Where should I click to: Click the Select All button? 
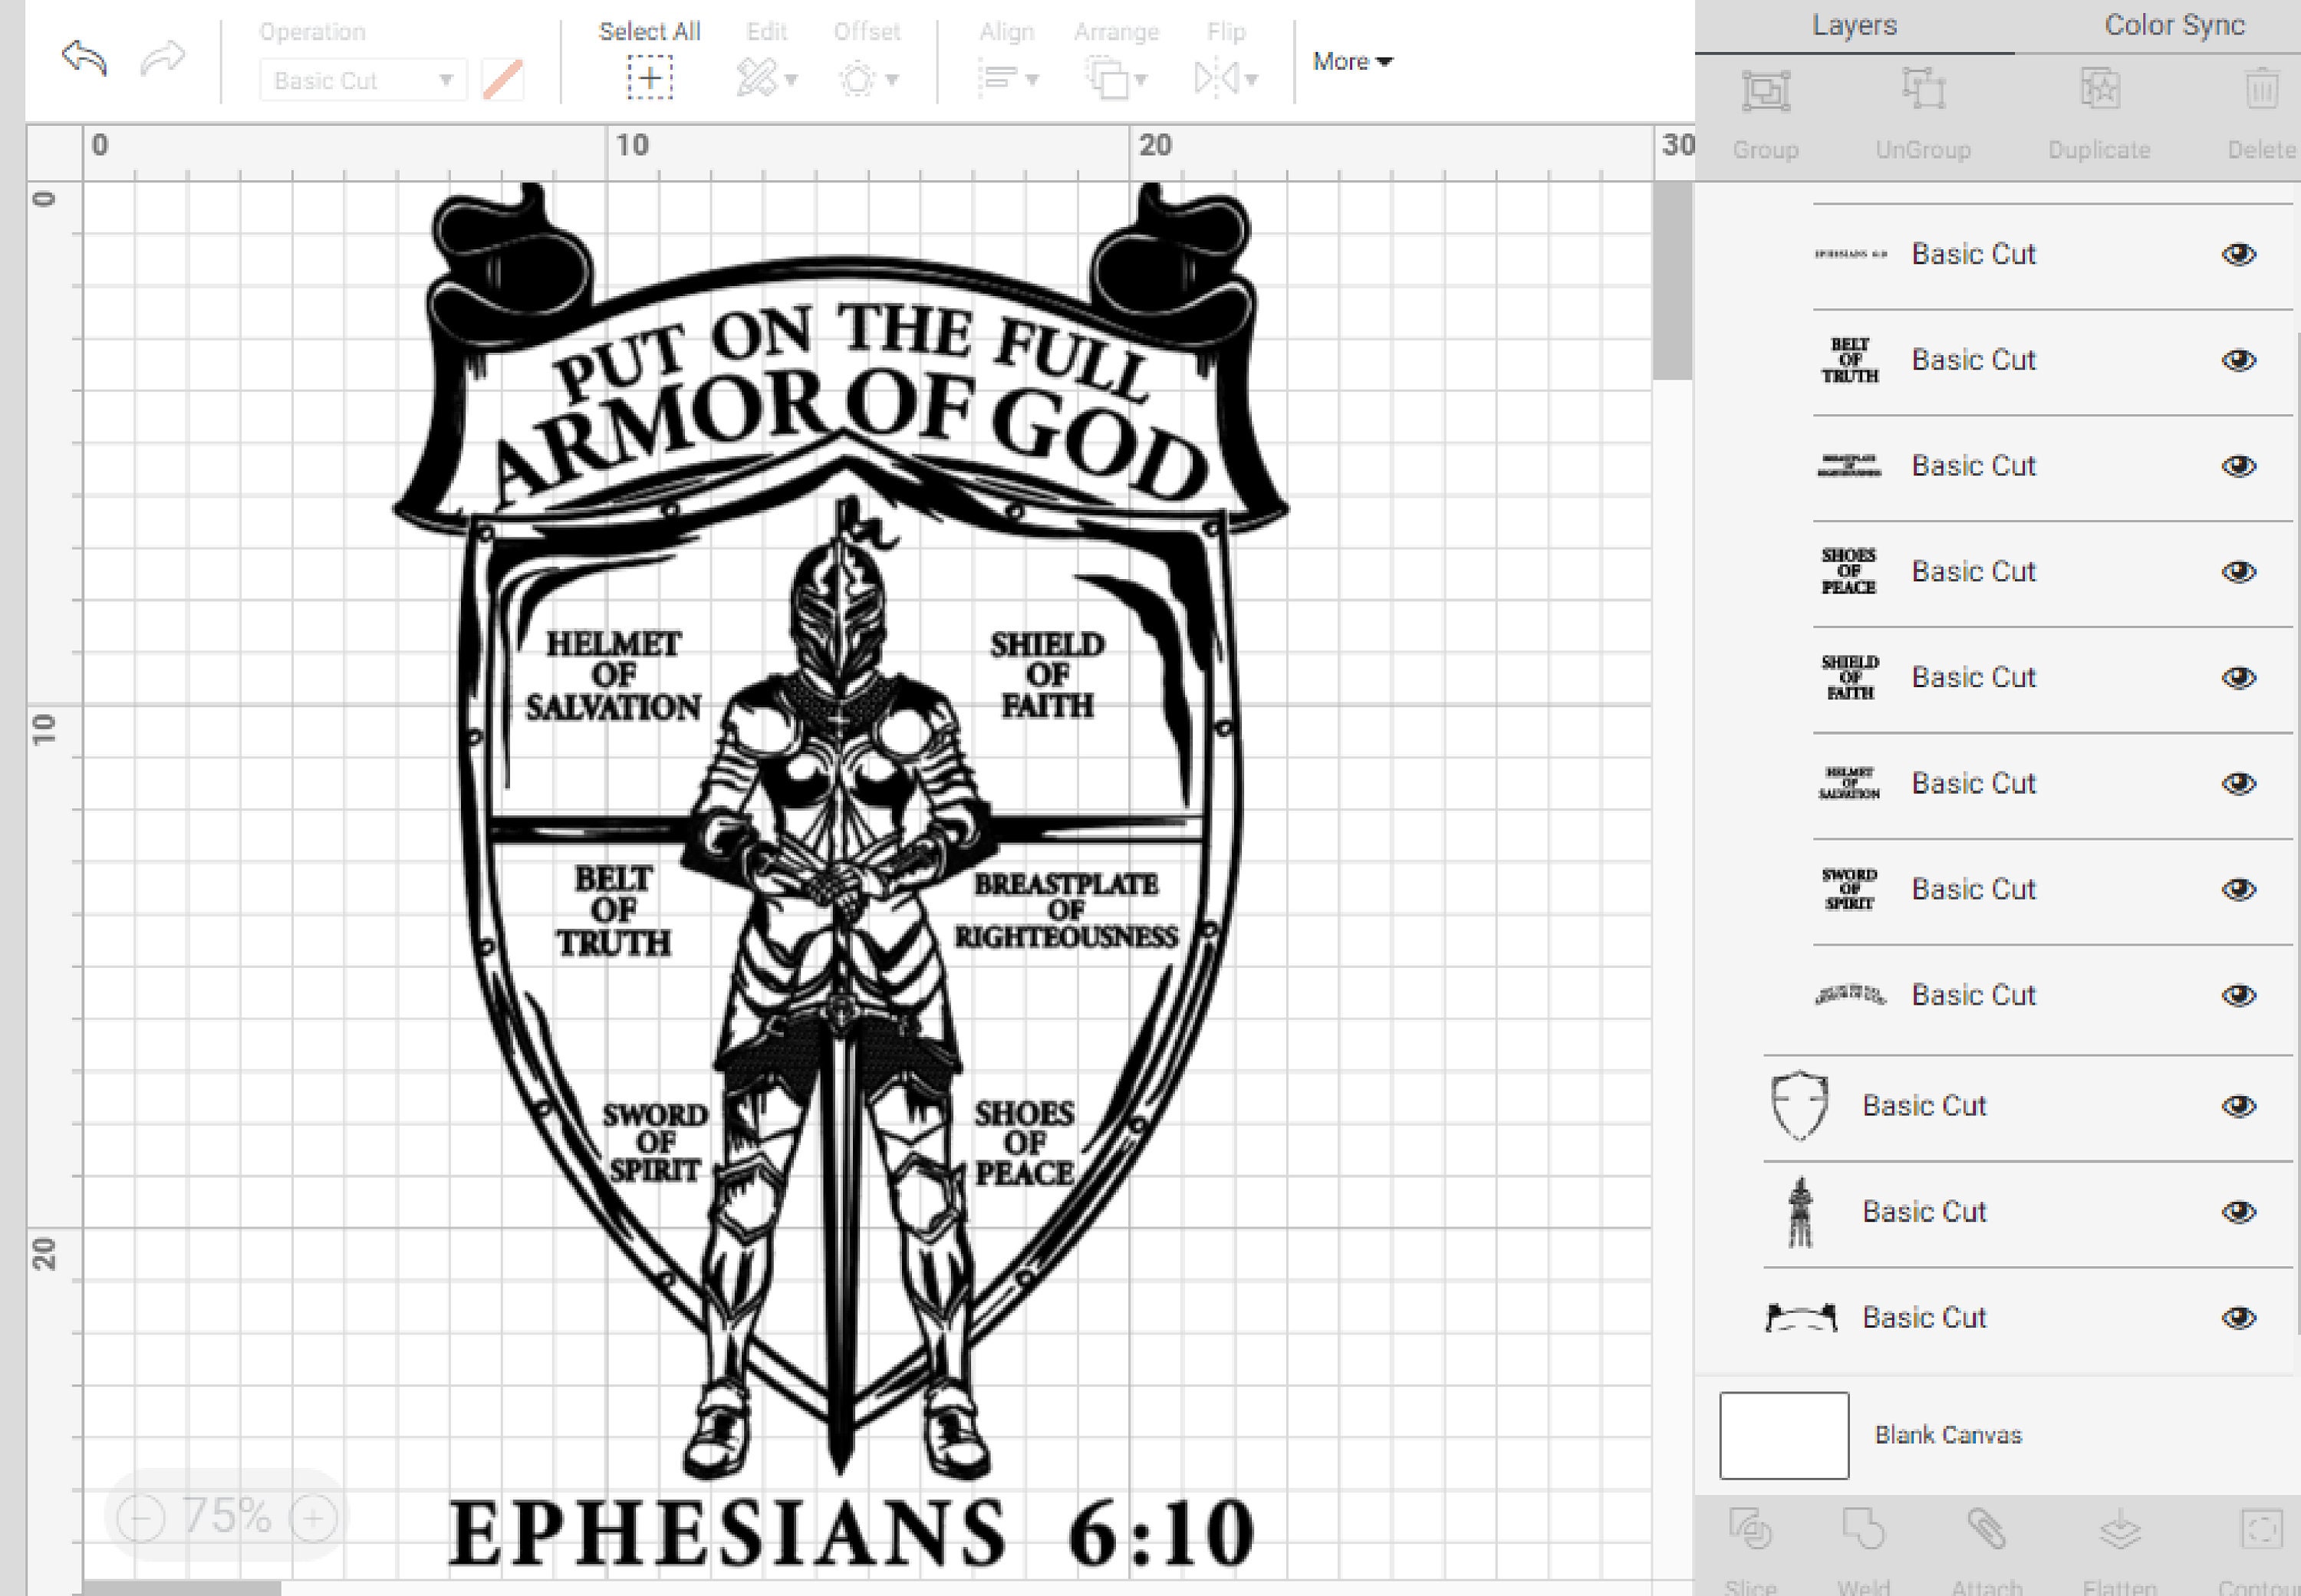point(649,60)
